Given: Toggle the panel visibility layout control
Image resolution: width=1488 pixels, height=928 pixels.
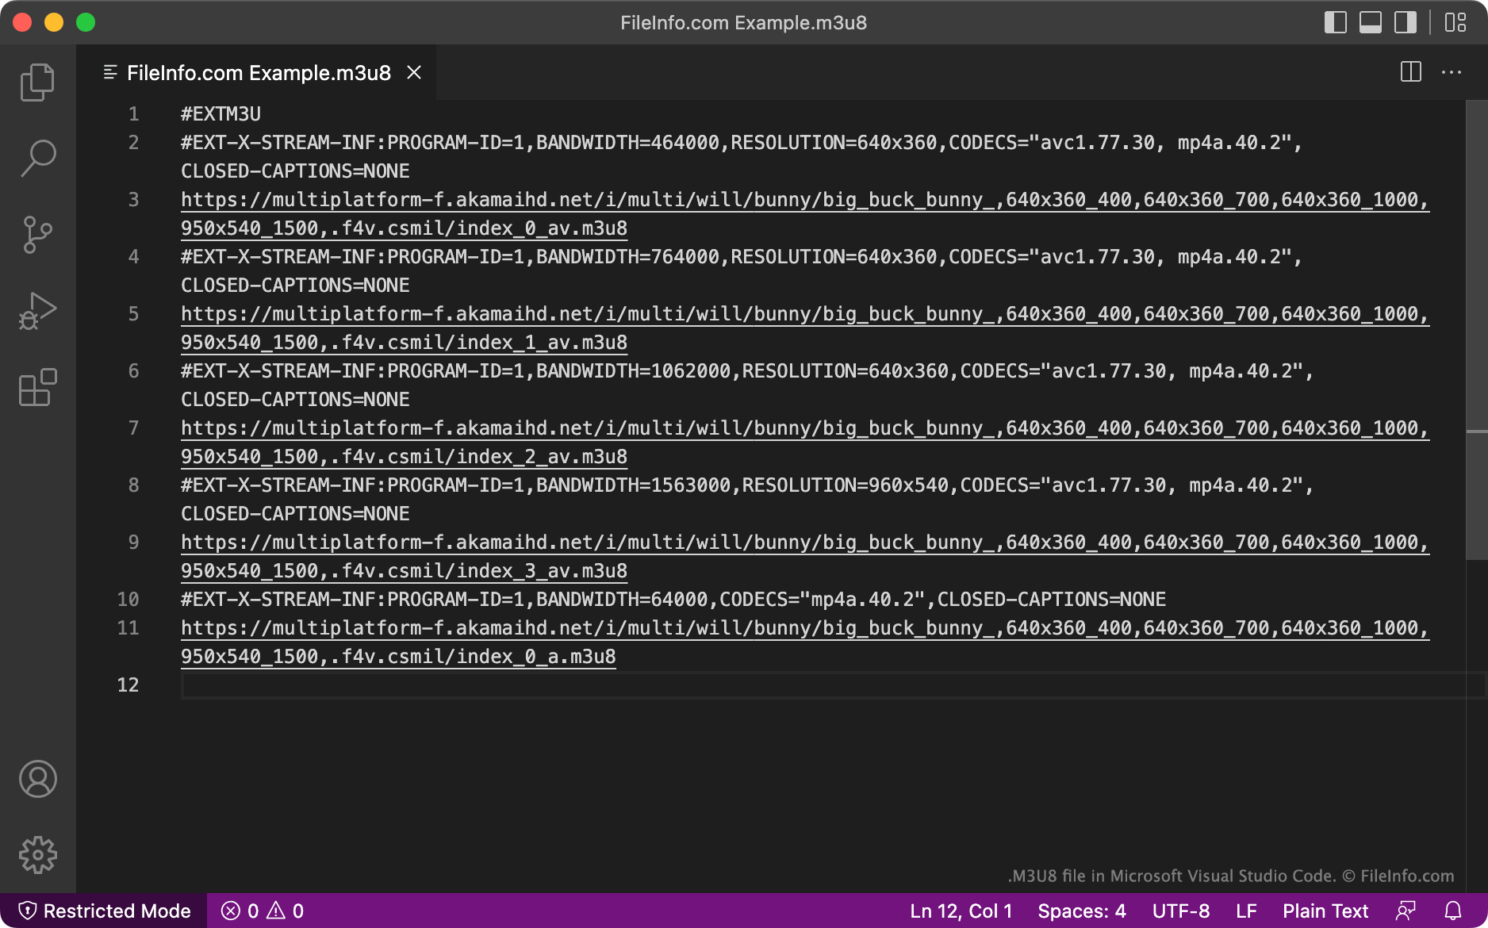Looking at the screenshot, I should pos(1370,22).
